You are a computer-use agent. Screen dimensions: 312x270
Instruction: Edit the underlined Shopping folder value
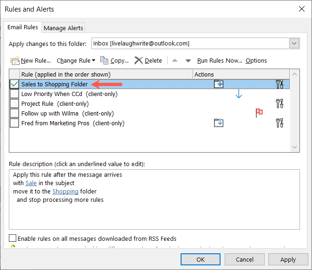[65, 191]
